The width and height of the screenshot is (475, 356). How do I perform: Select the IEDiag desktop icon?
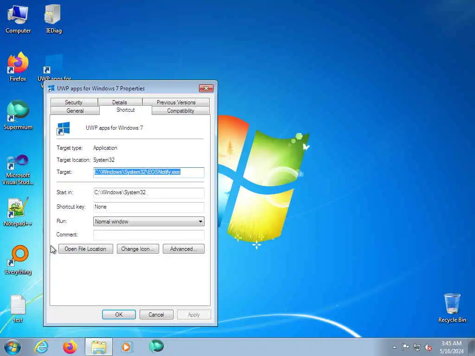(53, 19)
